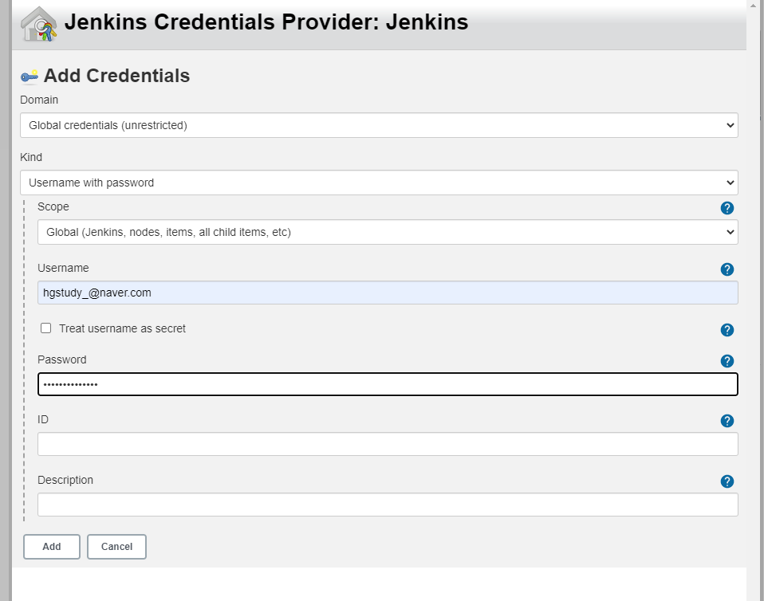The height and width of the screenshot is (601, 764).
Task: Click the Cancel button
Action: pos(116,547)
